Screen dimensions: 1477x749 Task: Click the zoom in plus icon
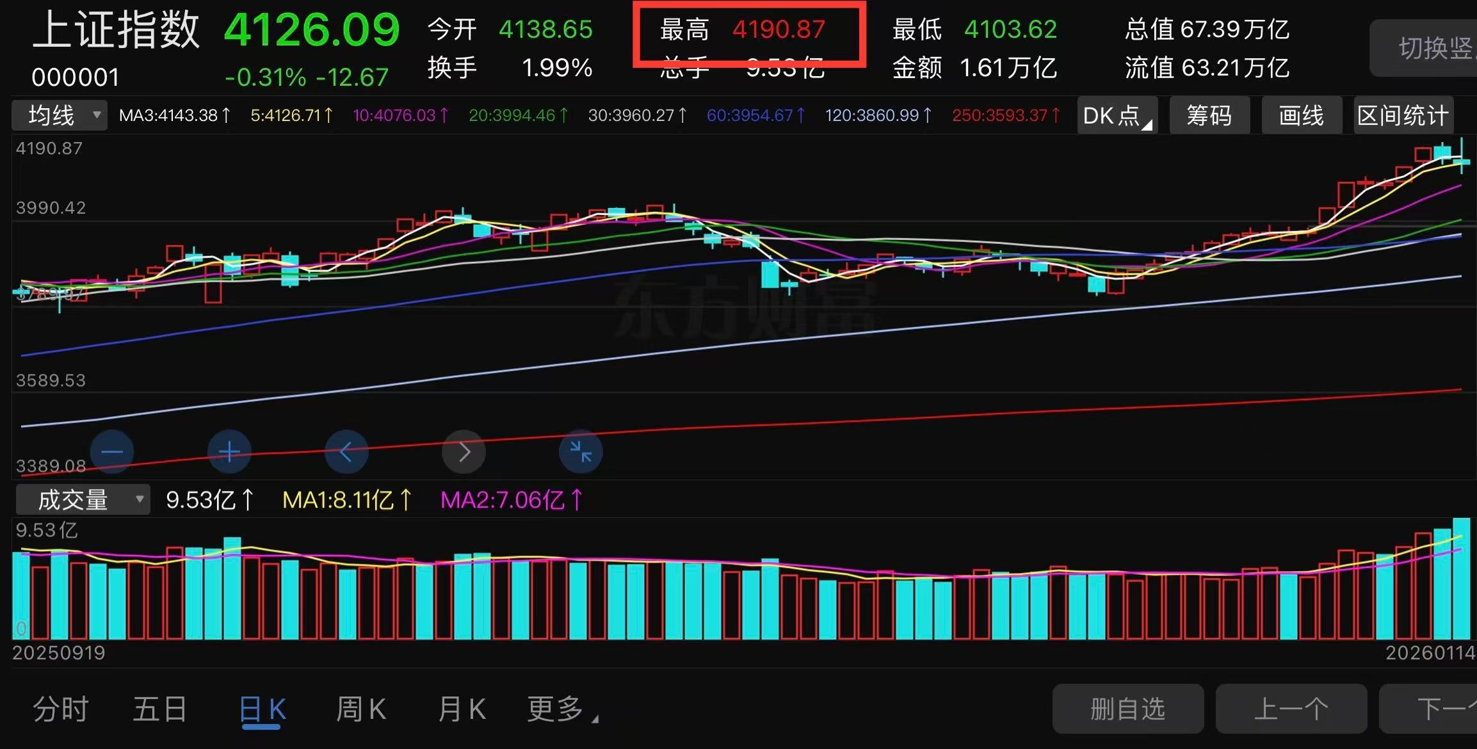pyautogui.click(x=229, y=452)
